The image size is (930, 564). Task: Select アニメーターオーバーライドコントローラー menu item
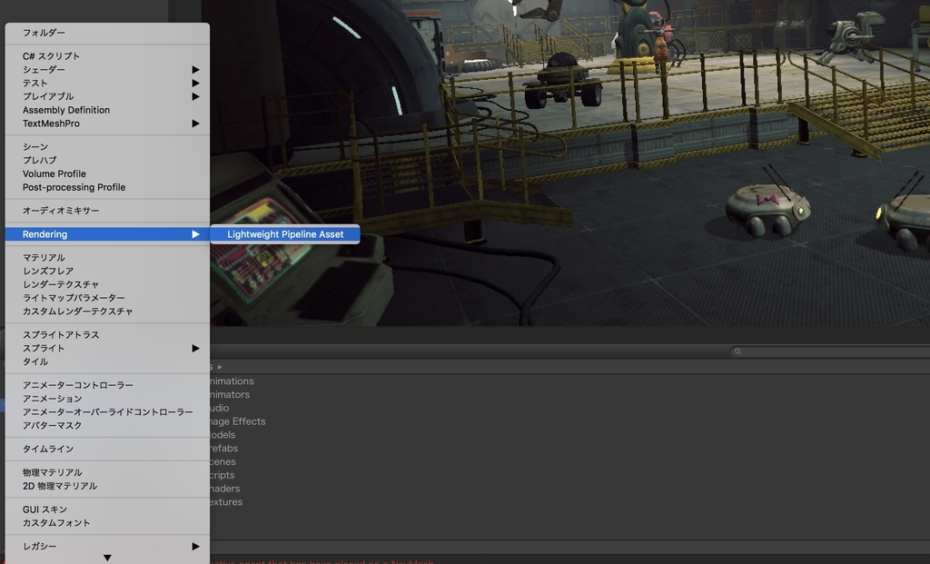click(107, 412)
